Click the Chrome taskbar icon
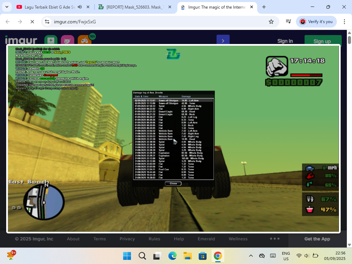The image size is (352, 264). coord(218,256)
